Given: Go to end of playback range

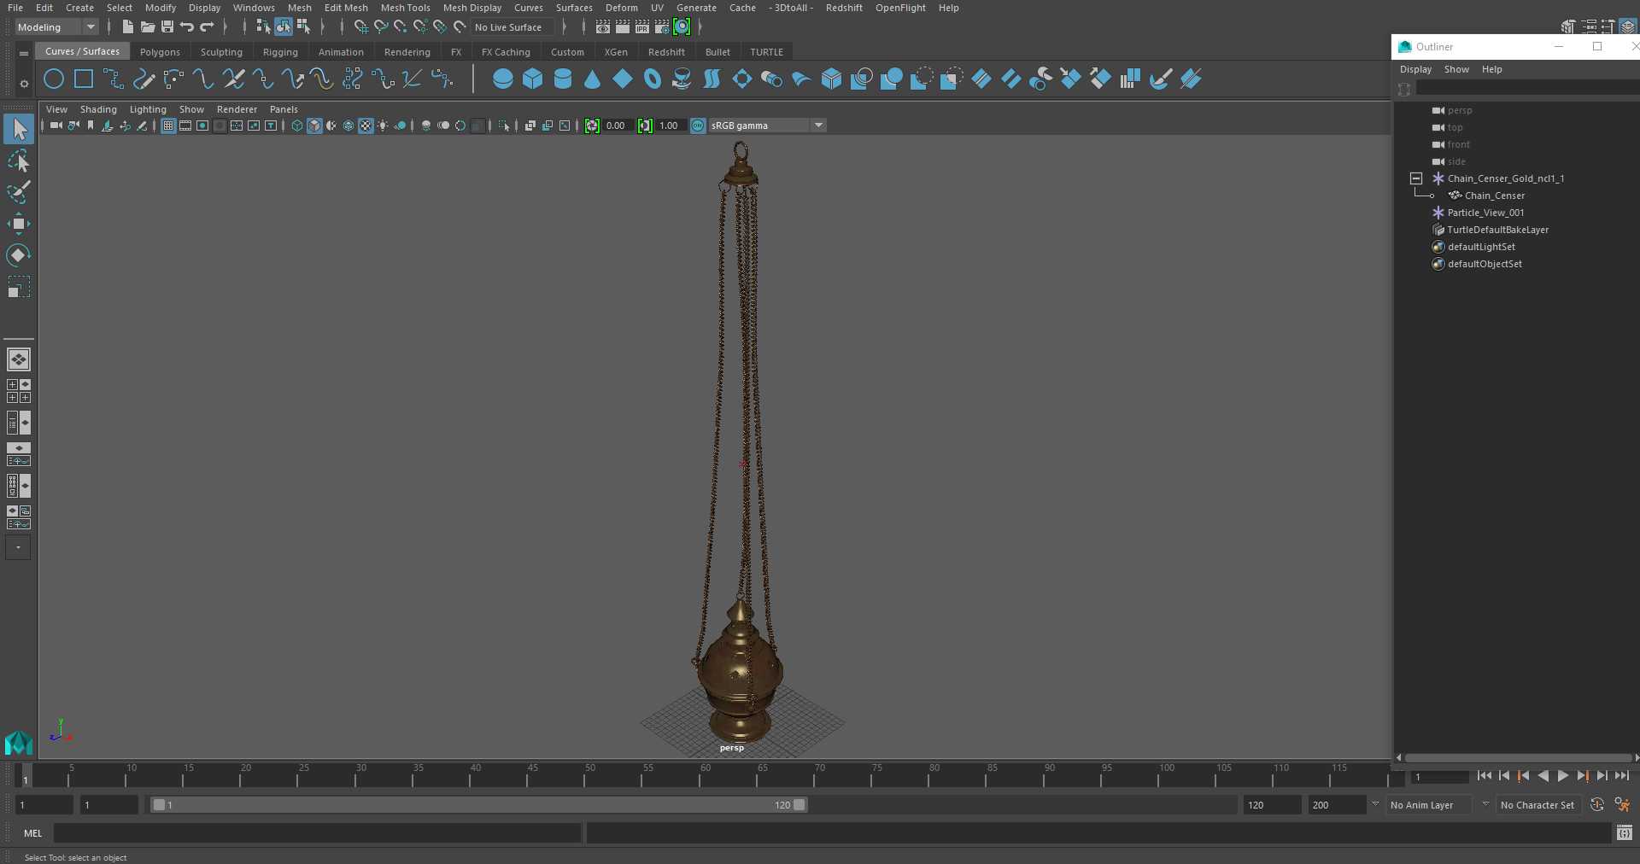Looking at the screenshot, I should click(x=1621, y=776).
